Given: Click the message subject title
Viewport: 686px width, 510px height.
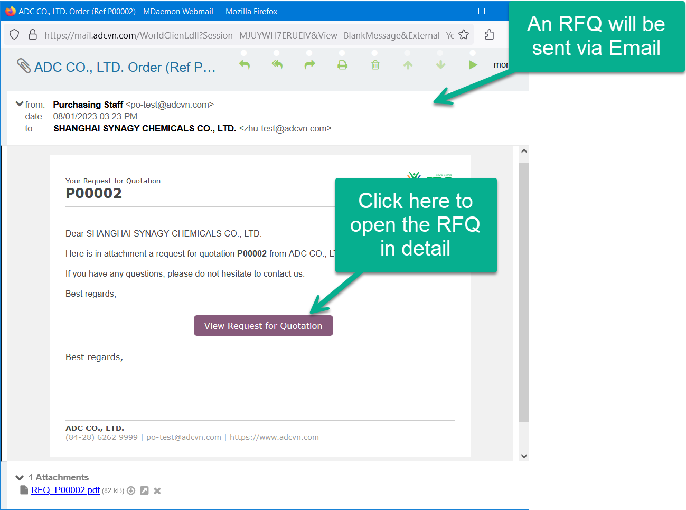Looking at the screenshot, I should coord(125,67).
